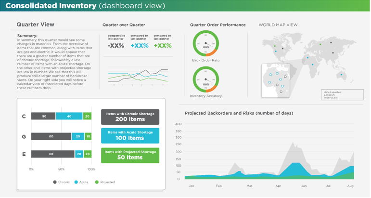Click the map tooltip with Date Expected
This screenshot has height=198, width=371.
342,95
